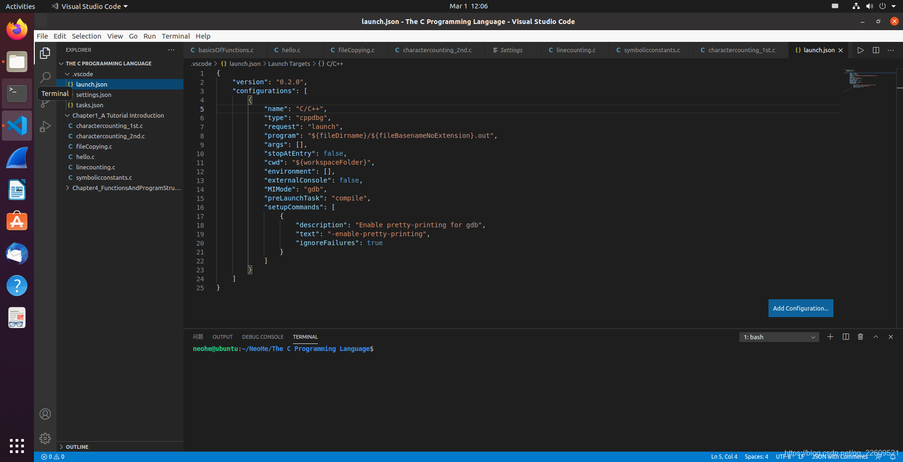
Task: Open the Run menu
Action: click(x=150, y=36)
